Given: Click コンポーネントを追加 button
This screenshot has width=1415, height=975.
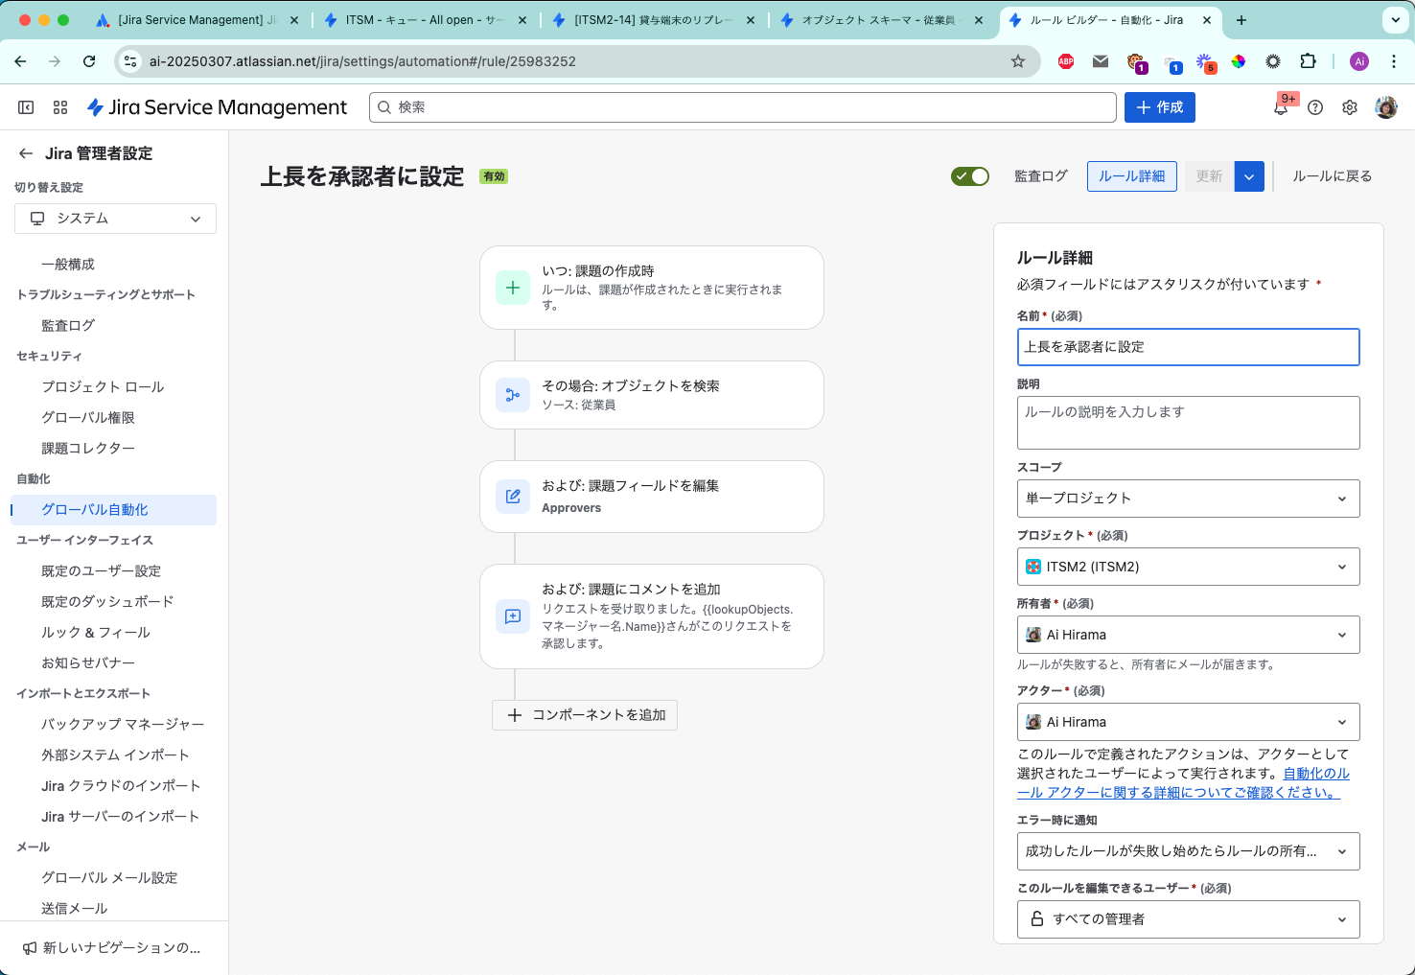Looking at the screenshot, I should point(585,715).
